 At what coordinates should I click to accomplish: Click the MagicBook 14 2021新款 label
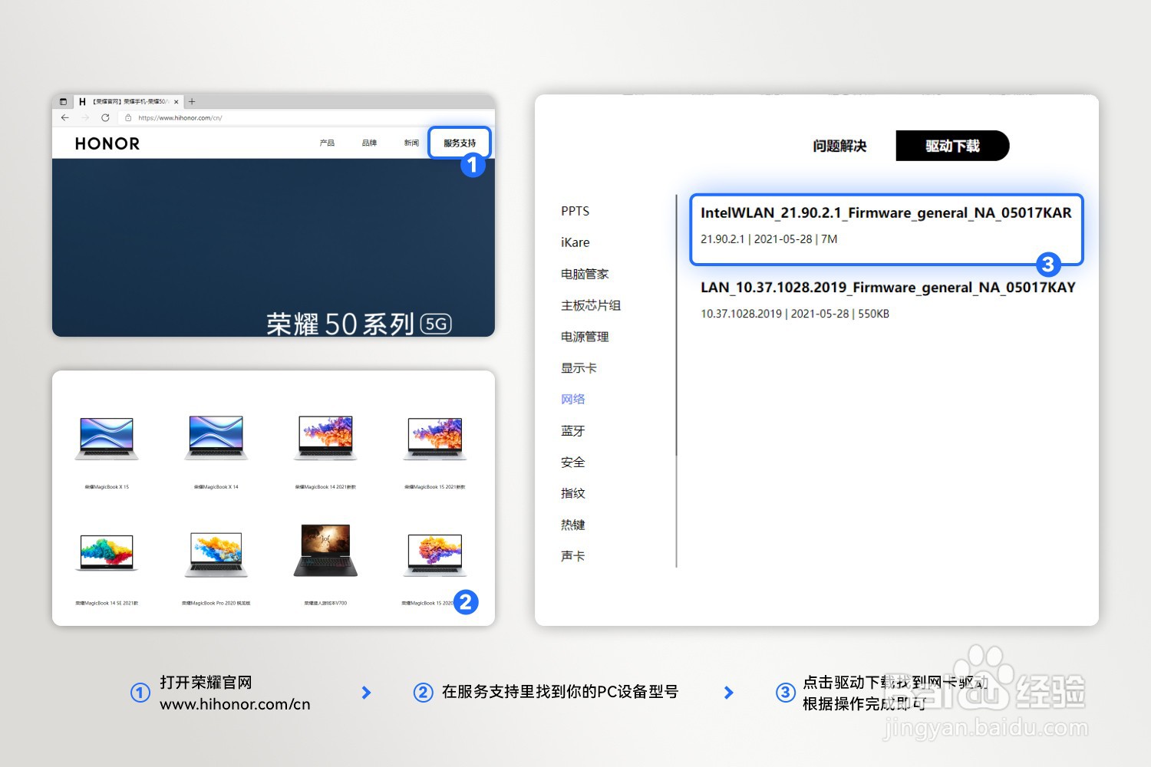(325, 487)
